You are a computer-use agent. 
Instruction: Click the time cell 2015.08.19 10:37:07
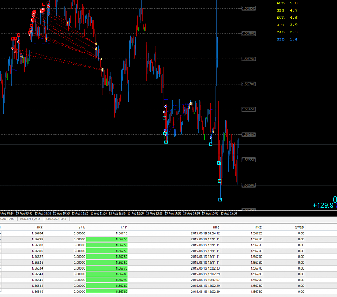[174, 280]
